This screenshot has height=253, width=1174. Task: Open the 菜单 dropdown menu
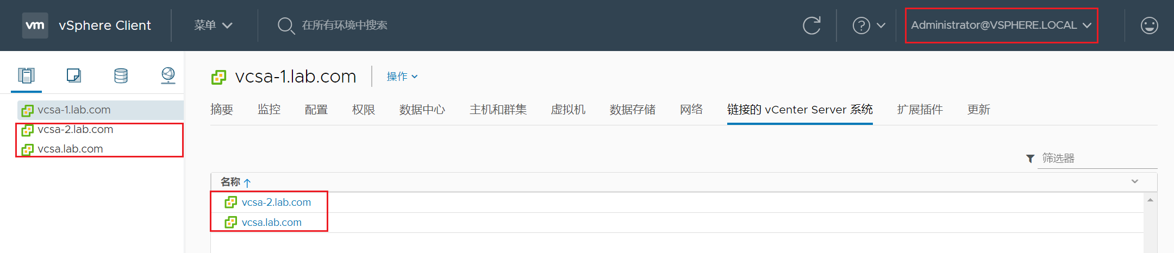[213, 26]
